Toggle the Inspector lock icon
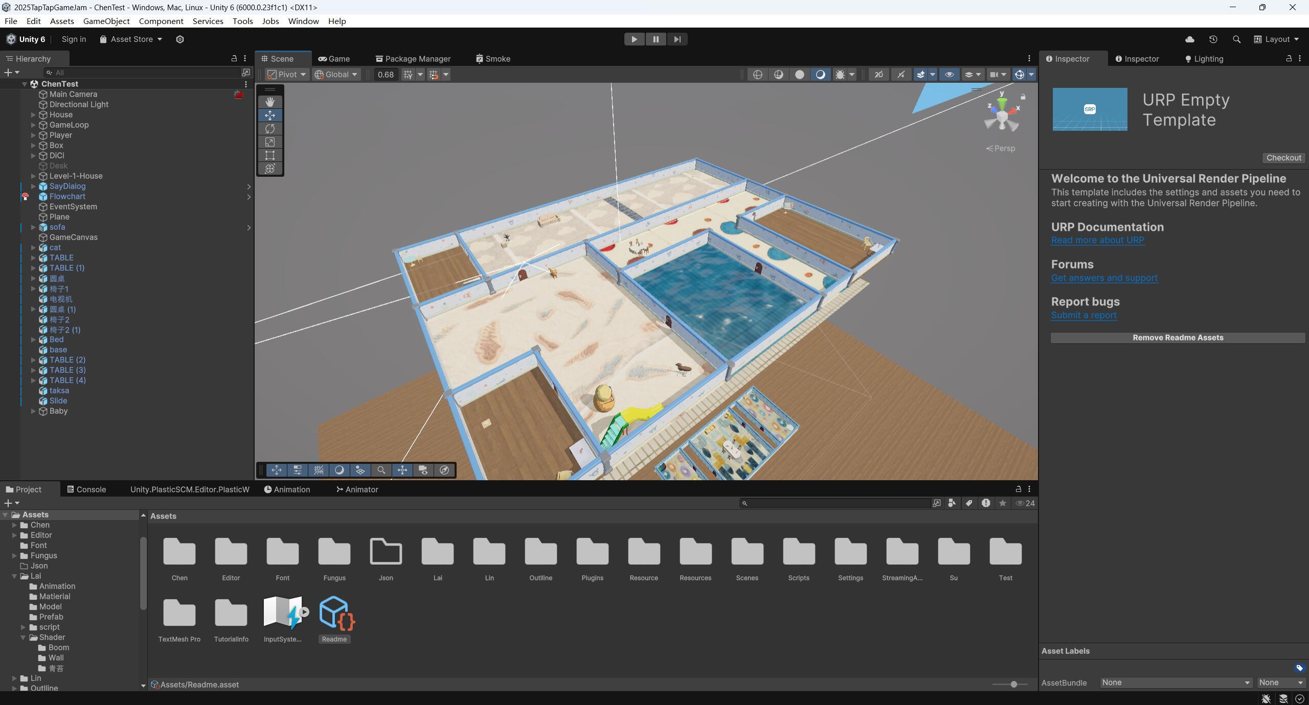Viewport: 1309px width, 705px height. point(1289,59)
